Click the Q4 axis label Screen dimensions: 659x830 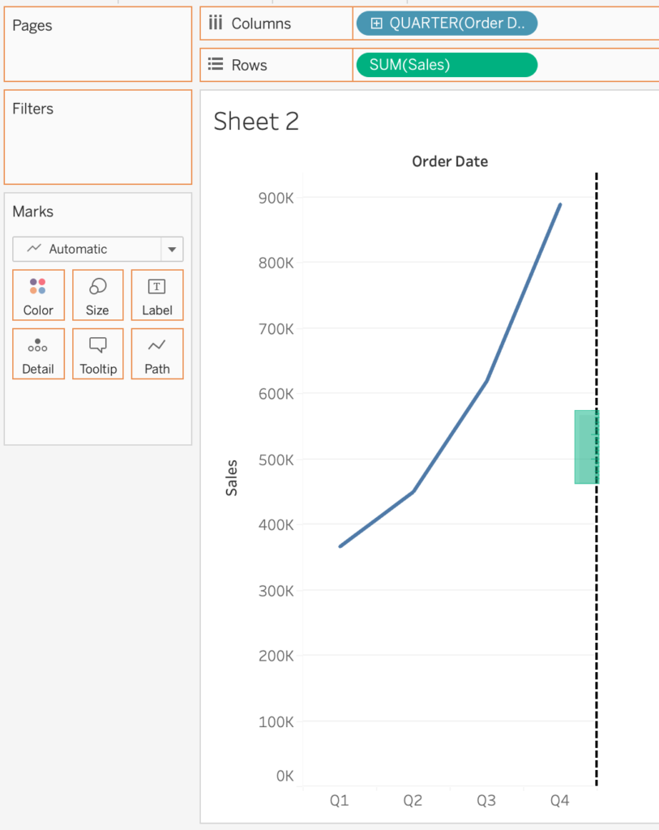pos(559,801)
